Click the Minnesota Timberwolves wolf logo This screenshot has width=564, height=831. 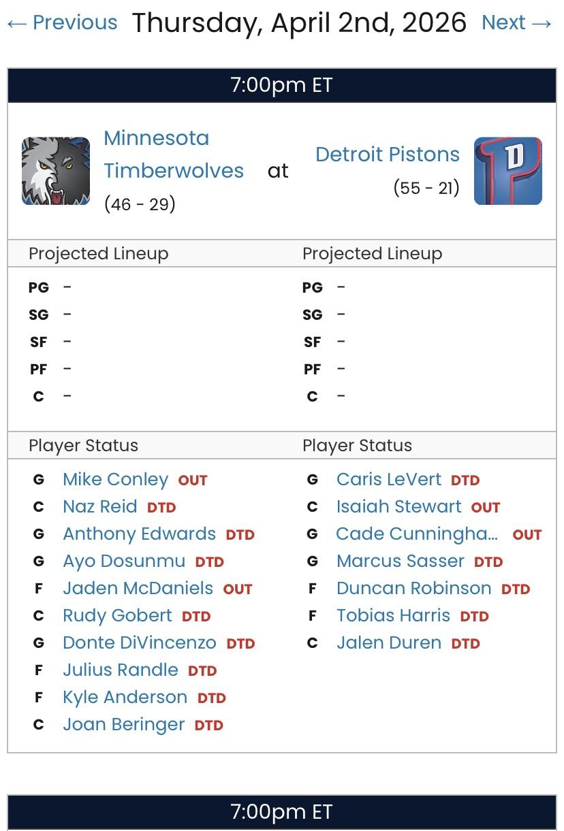(56, 171)
